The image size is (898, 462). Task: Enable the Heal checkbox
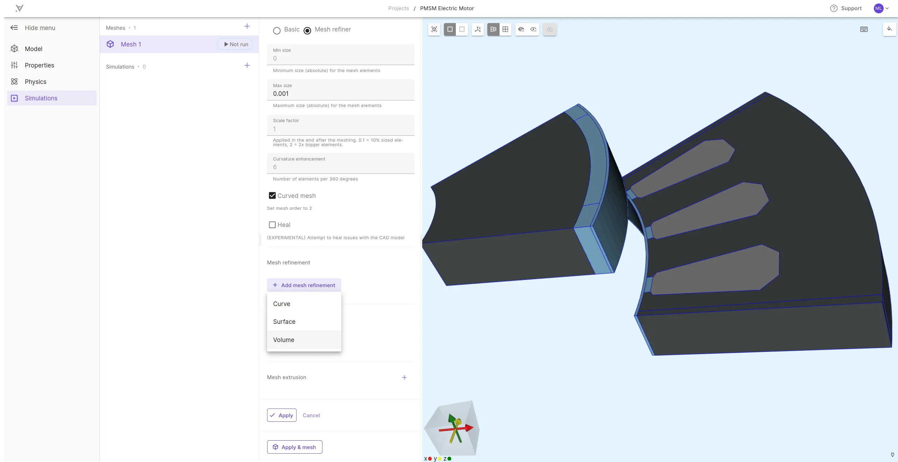pyautogui.click(x=272, y=225)
